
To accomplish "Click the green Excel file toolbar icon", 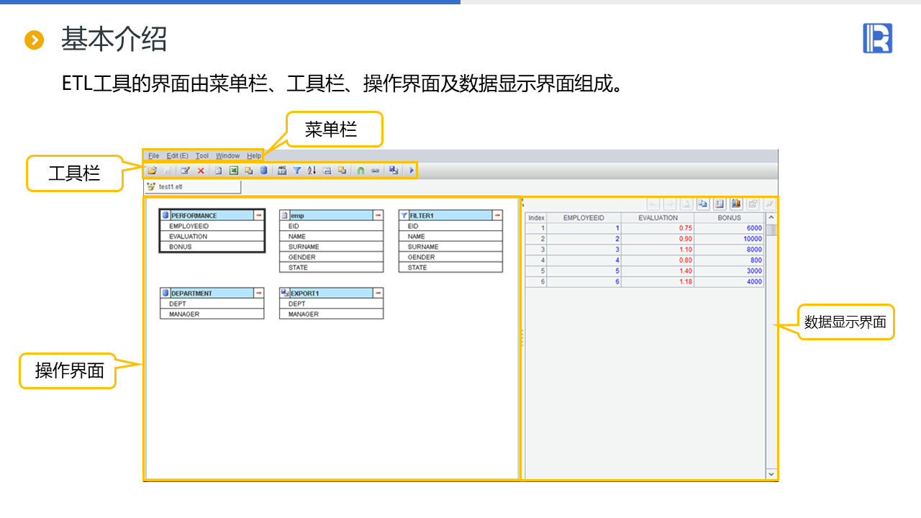I will click(233, 171).
